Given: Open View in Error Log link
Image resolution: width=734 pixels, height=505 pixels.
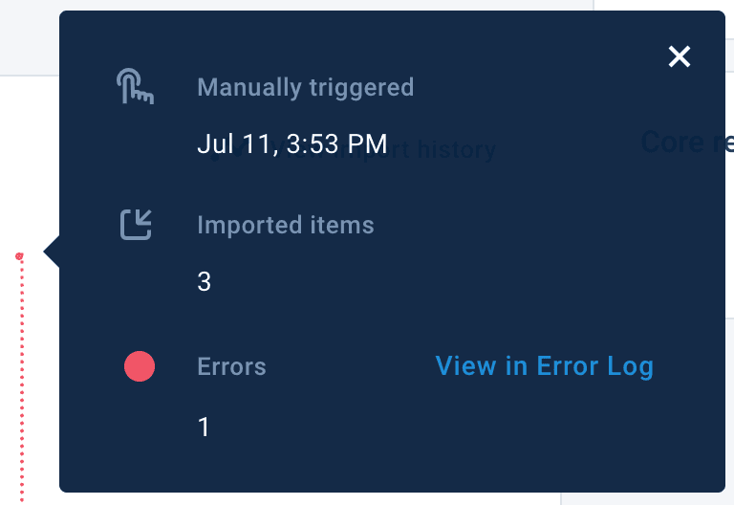Looking at the screenshot, I should [x=544, y=366].
